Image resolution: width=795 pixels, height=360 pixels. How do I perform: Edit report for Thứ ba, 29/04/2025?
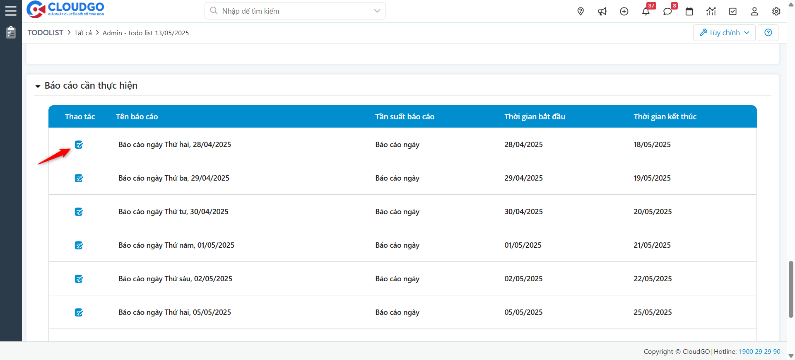pyautogui.click(x=79, y=178)
